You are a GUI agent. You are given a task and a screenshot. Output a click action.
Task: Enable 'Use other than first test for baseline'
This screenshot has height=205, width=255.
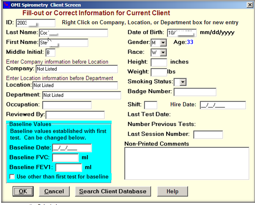pyautogui.click(x=12, y=177)
